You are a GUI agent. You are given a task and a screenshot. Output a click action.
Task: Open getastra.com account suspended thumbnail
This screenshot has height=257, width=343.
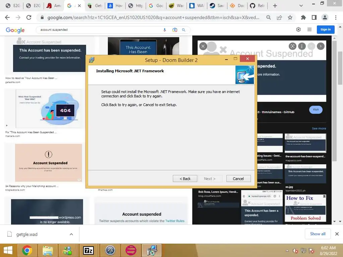click(50, 58)
